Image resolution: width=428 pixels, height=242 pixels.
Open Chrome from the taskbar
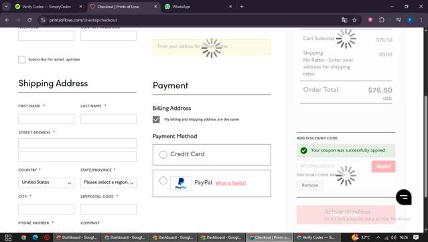23,237
